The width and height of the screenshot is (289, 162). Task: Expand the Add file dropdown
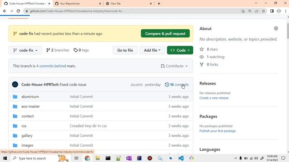point(152,50)
